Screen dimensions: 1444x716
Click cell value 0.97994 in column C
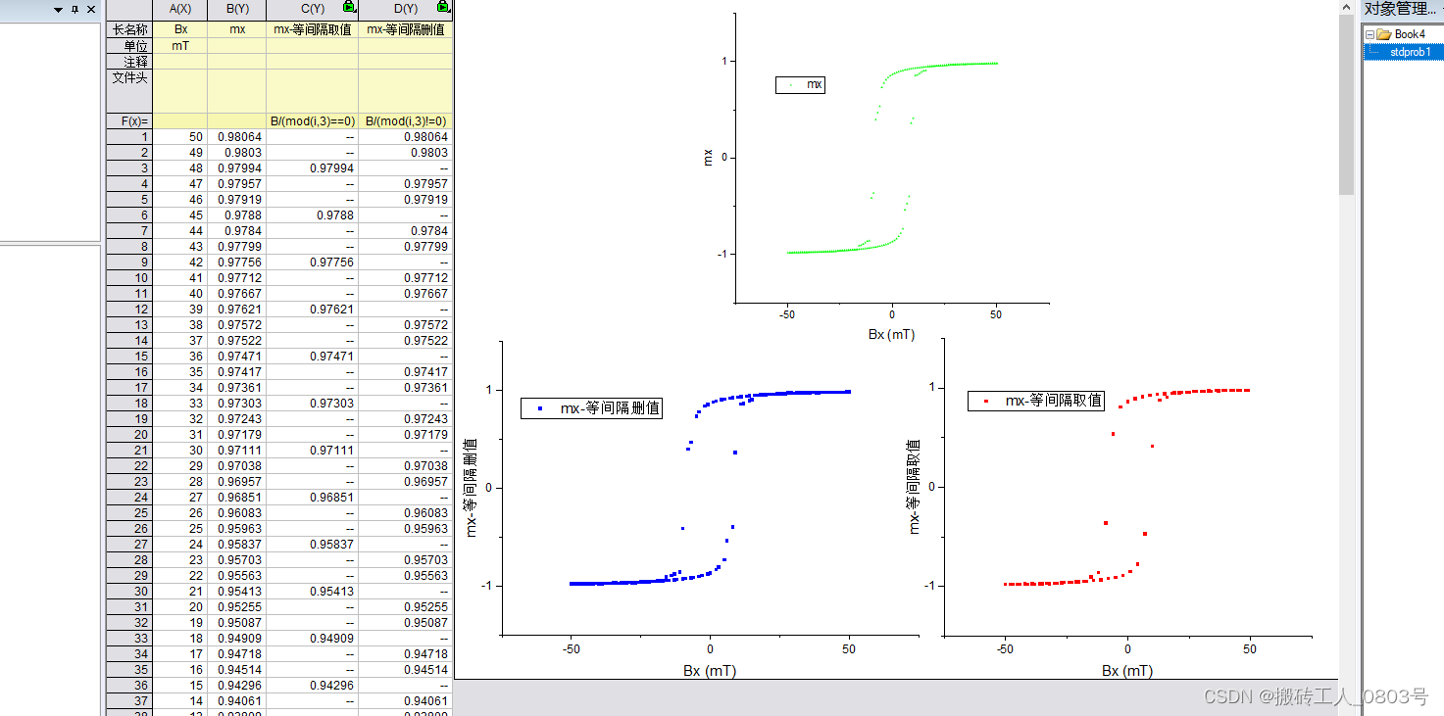312,168
